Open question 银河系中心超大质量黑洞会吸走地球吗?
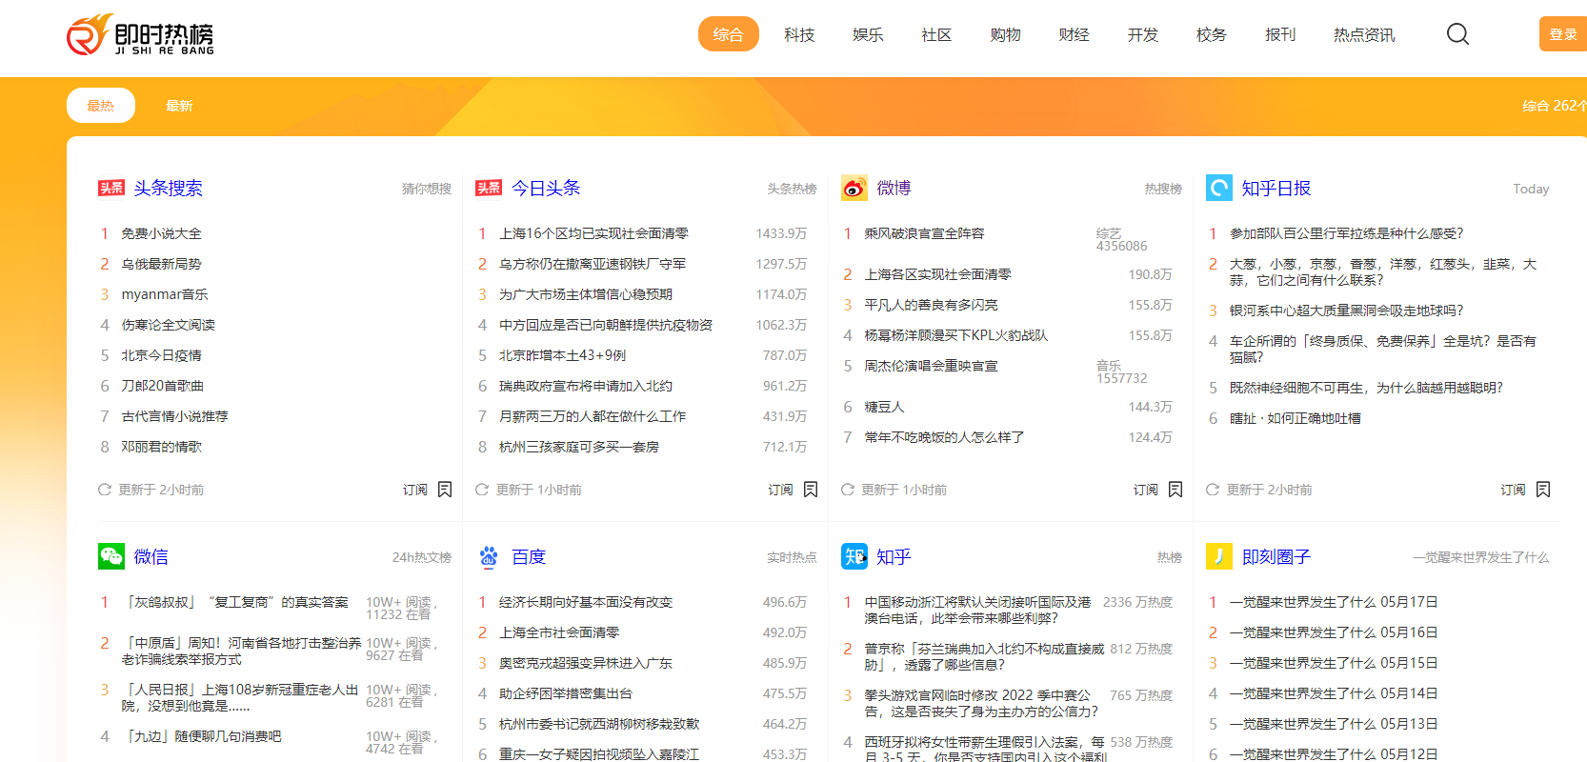The image size is (1587, 762). click(1346, 311)
